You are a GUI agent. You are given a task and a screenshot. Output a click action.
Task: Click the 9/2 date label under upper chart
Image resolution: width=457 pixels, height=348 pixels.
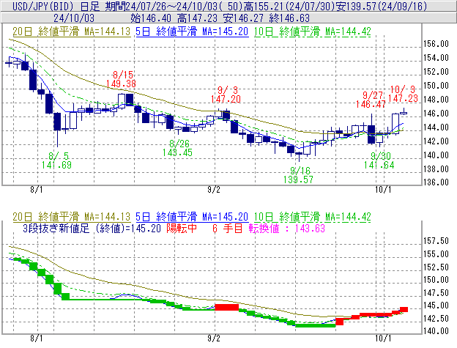coord(214,190)
